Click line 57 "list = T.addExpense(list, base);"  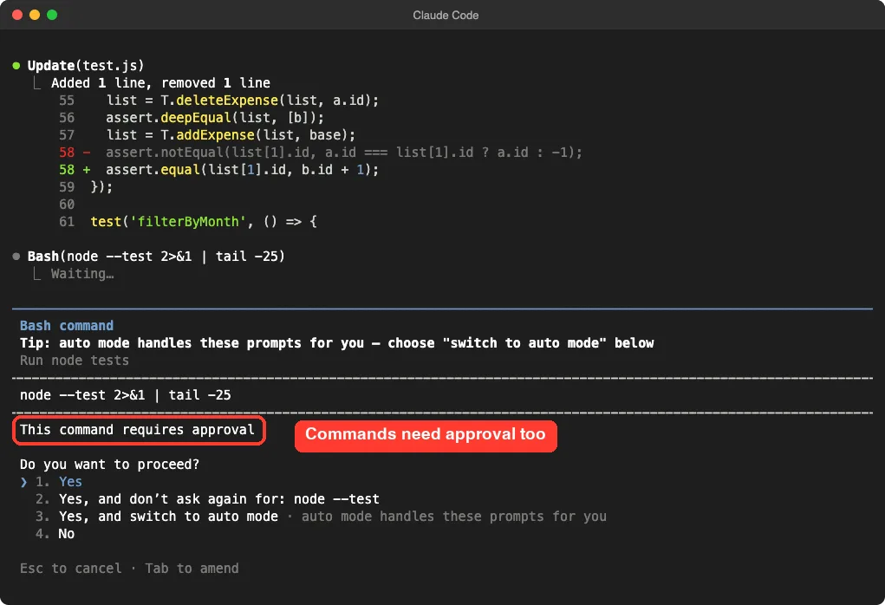pos(231,135)
